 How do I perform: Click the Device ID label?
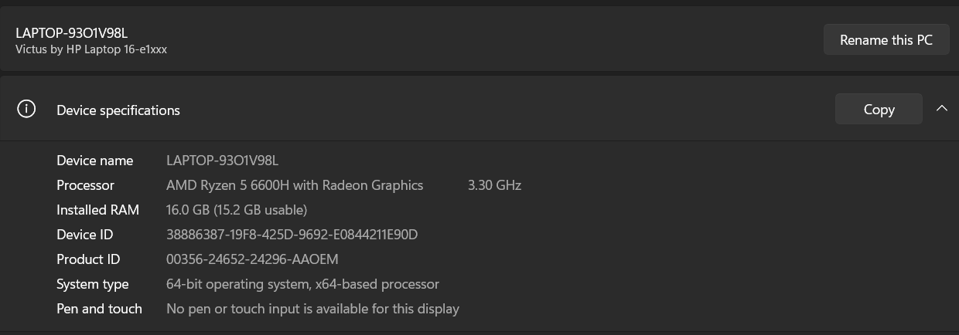point(85,235)
